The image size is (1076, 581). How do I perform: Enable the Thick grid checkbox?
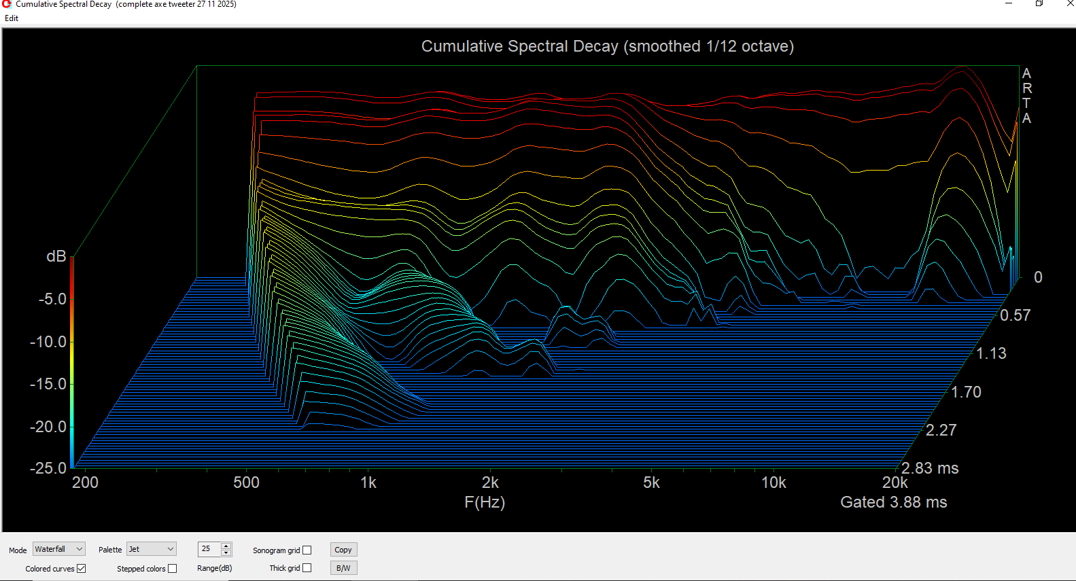(x=307, y=568)
